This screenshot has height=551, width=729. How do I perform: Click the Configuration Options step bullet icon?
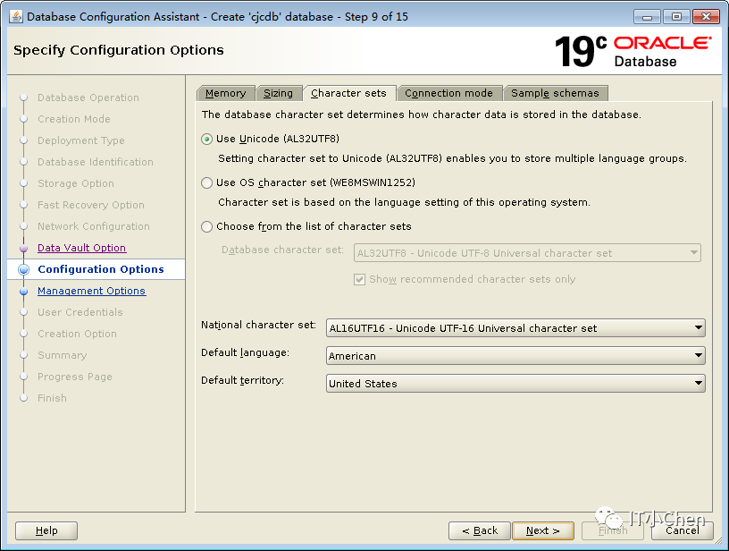tap(24, 269)
